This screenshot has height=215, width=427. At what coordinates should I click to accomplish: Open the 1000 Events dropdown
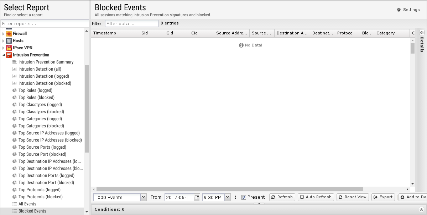143,197
